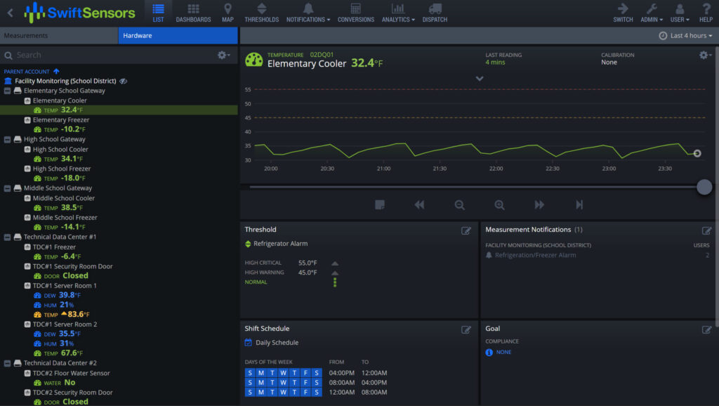Open the Dispatch truck icon

435,8
